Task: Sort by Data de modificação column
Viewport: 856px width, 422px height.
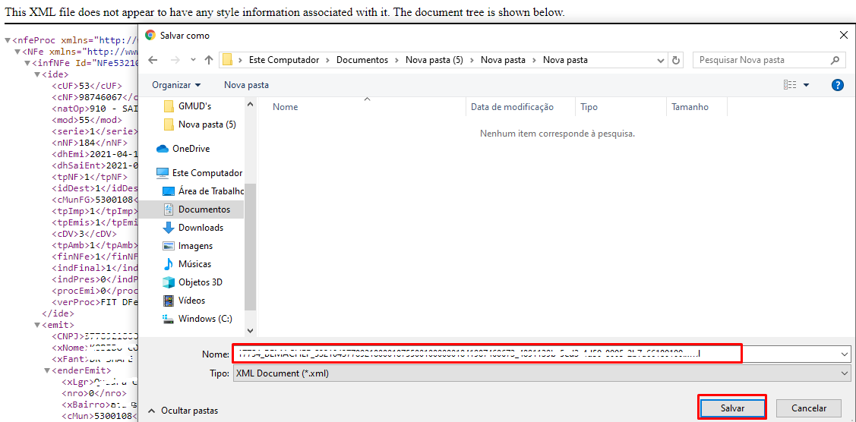Action: 520,107
